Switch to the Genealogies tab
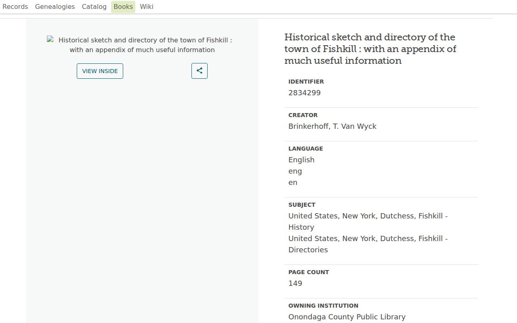This screenshot has height=323, width=517. (x=55, y=6)
